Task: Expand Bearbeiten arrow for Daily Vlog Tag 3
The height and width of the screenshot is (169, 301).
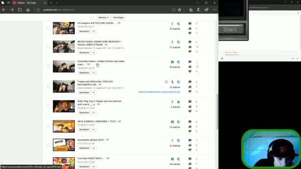Action: tap(94, 113)
